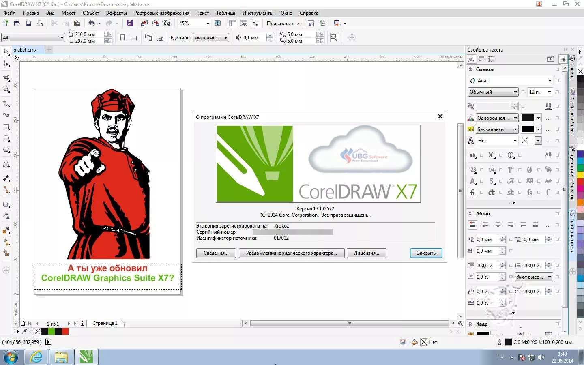Collapse the Абзац section
Screen dimensions: 584x365
[470, 214]
